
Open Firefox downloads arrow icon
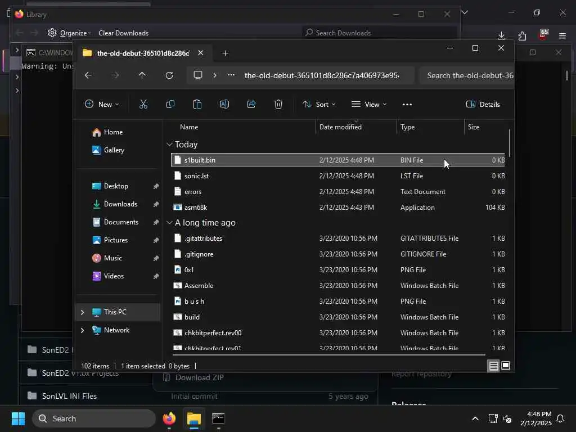point(501,35)
